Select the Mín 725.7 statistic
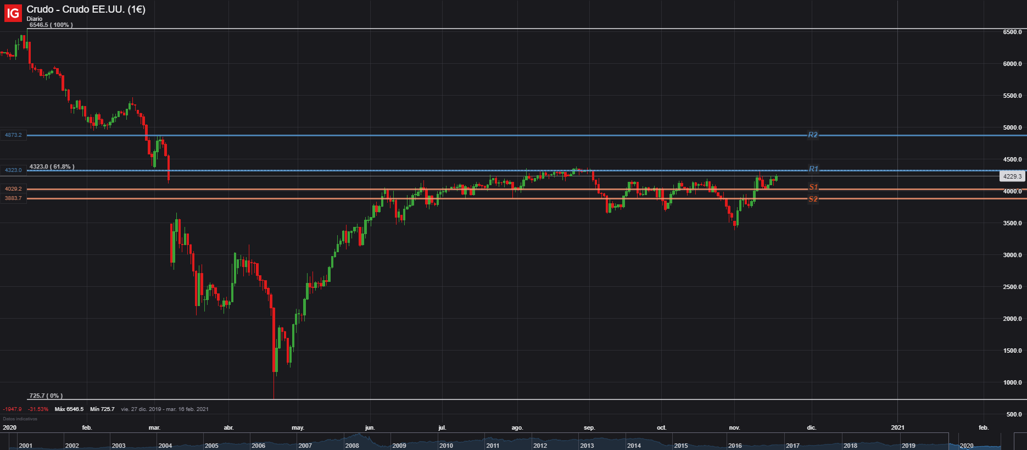Image resolution: width=1027 pixels, height=450 pixels. [102, 409]
